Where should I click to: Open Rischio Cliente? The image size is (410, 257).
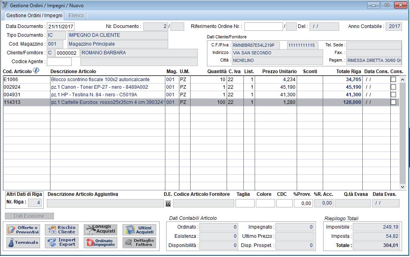[62, 230]
